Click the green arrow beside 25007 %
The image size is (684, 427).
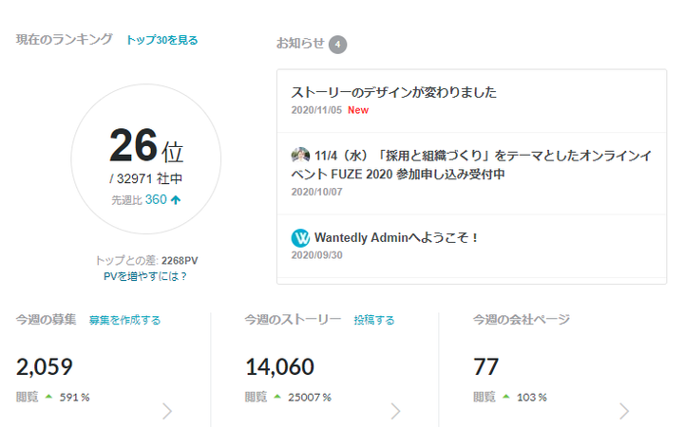[x=277, y=397]
